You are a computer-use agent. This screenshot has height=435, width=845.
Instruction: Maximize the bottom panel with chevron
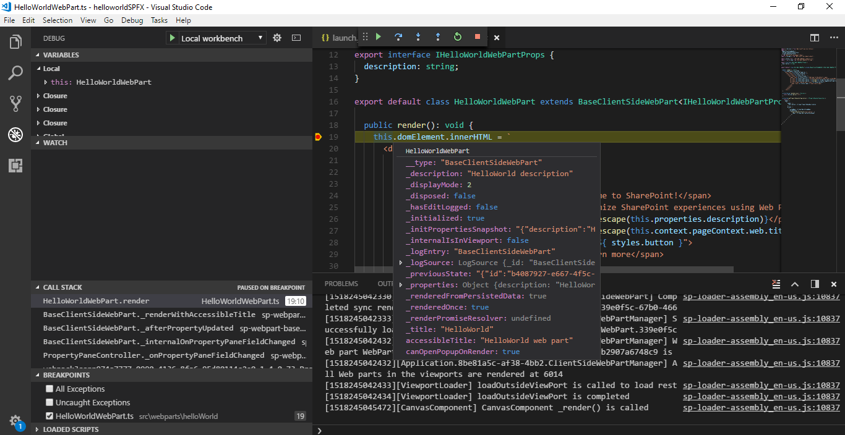tap(795, 284)
